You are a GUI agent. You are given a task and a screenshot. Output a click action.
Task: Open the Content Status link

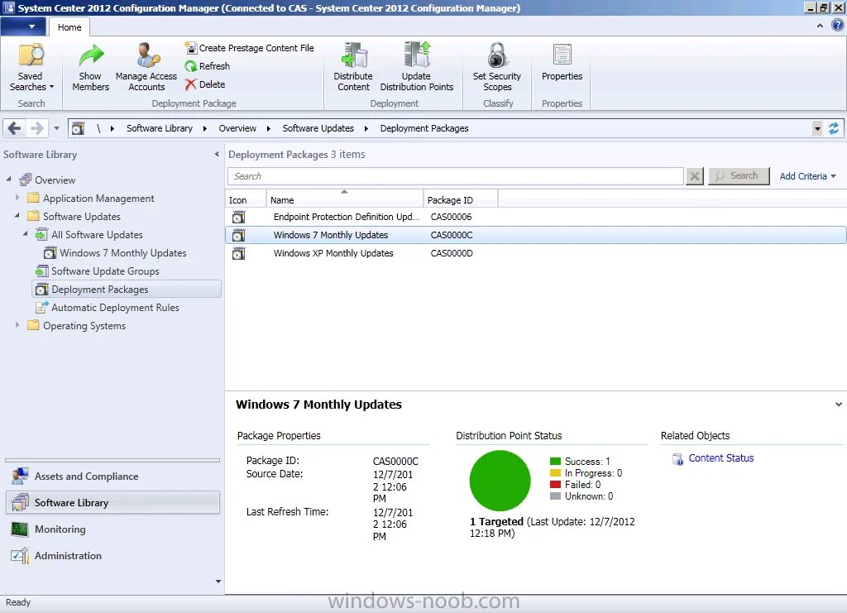(x=721, y=458)
